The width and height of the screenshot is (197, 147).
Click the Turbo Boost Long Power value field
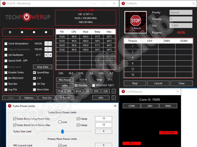point(104,118)
